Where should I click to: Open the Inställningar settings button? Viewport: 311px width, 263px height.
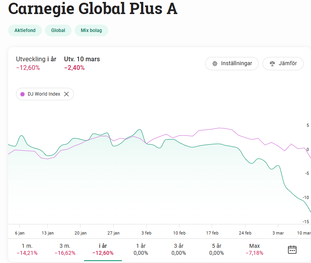coord(232,64)
